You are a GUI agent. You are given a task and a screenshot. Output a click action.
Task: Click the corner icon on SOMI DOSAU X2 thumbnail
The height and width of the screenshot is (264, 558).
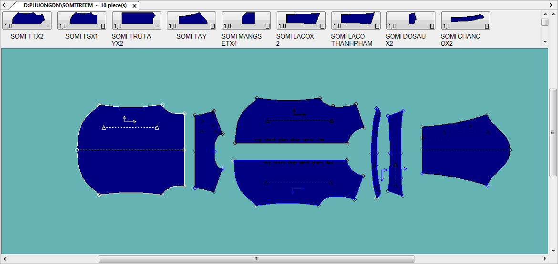tap(432, 26)
